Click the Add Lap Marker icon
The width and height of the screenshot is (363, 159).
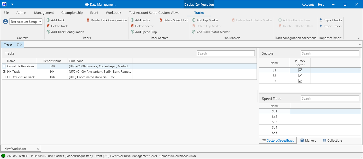click(x=194, y=20)
